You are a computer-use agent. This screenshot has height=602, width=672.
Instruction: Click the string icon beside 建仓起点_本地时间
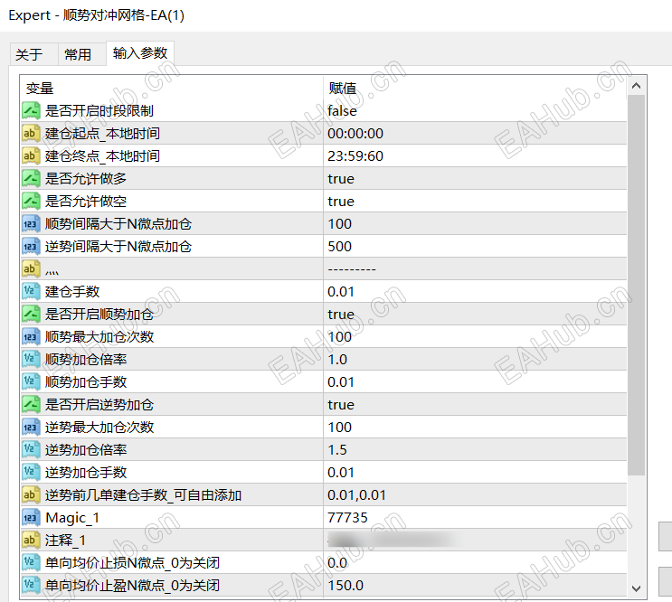[31, 133]
